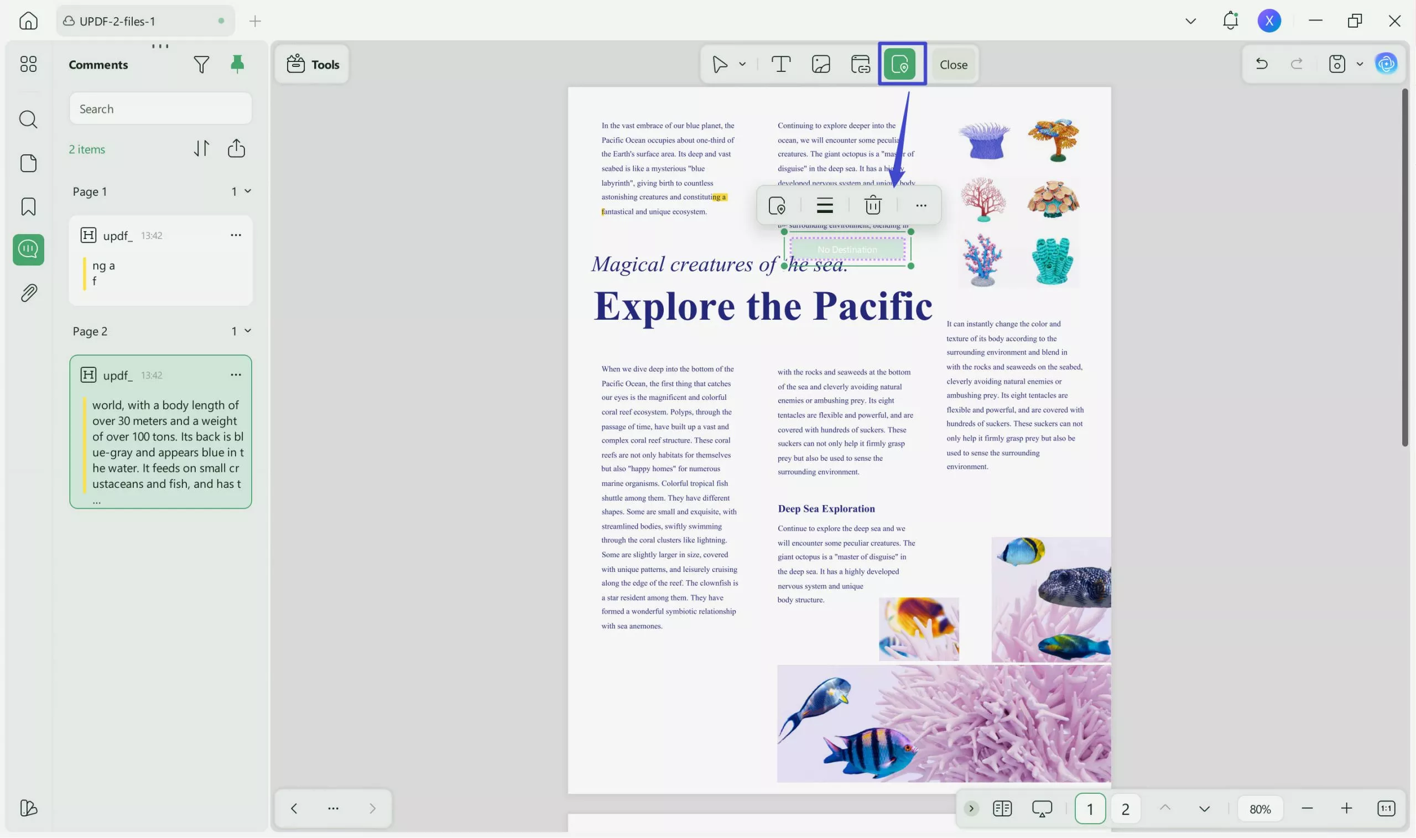Select the Text editing tool
This screenshot has height=838, width=1416.
780,64
